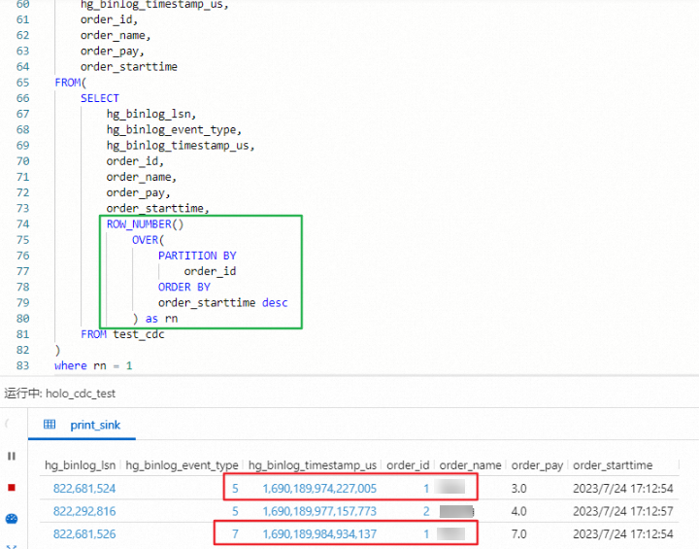Click event type 7 in the last row
The width and height of the screenshot is (699, 549).
(235, 533)
